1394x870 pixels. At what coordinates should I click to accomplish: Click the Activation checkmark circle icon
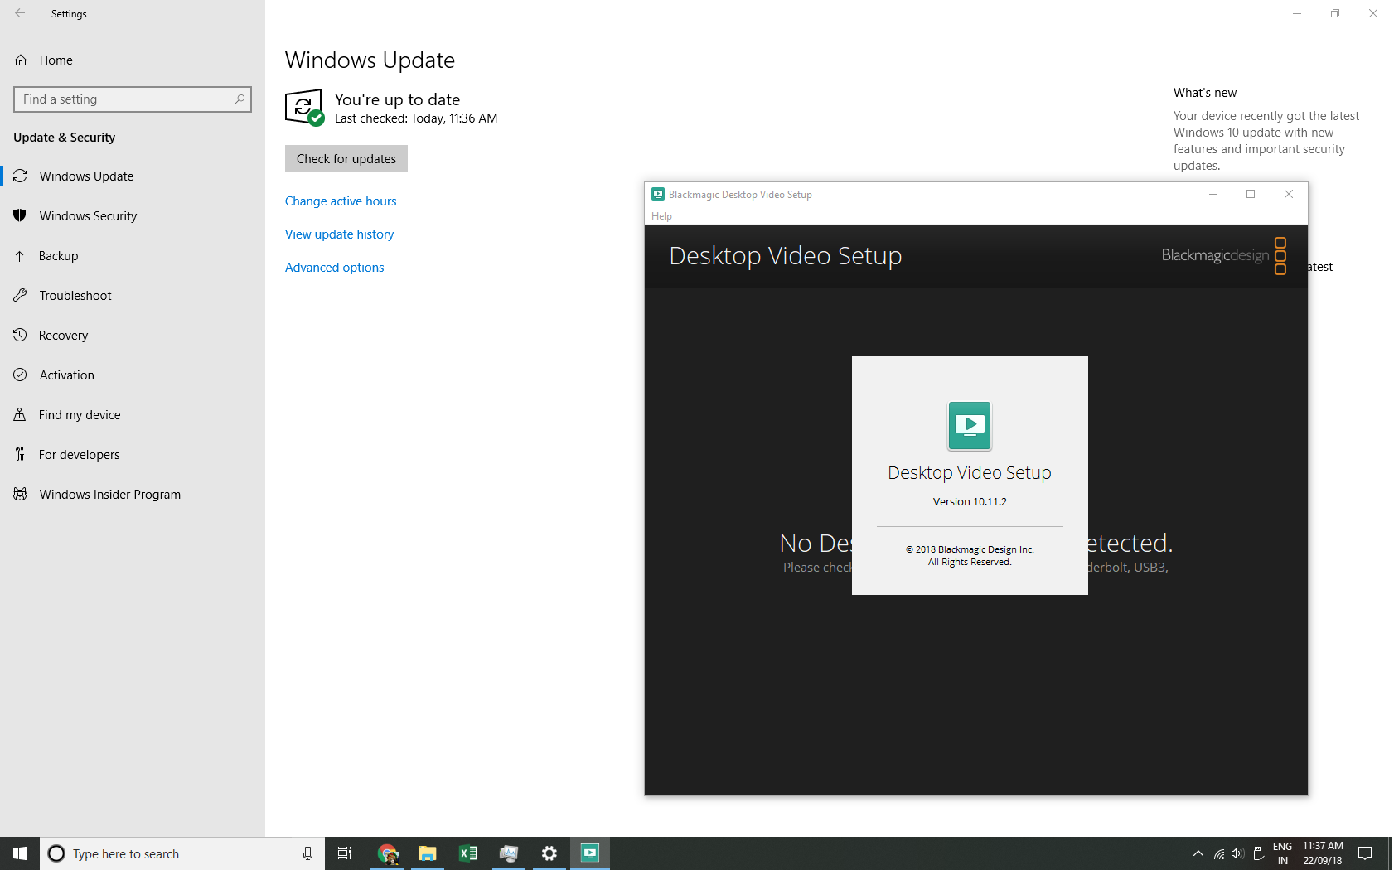(20, 375)
